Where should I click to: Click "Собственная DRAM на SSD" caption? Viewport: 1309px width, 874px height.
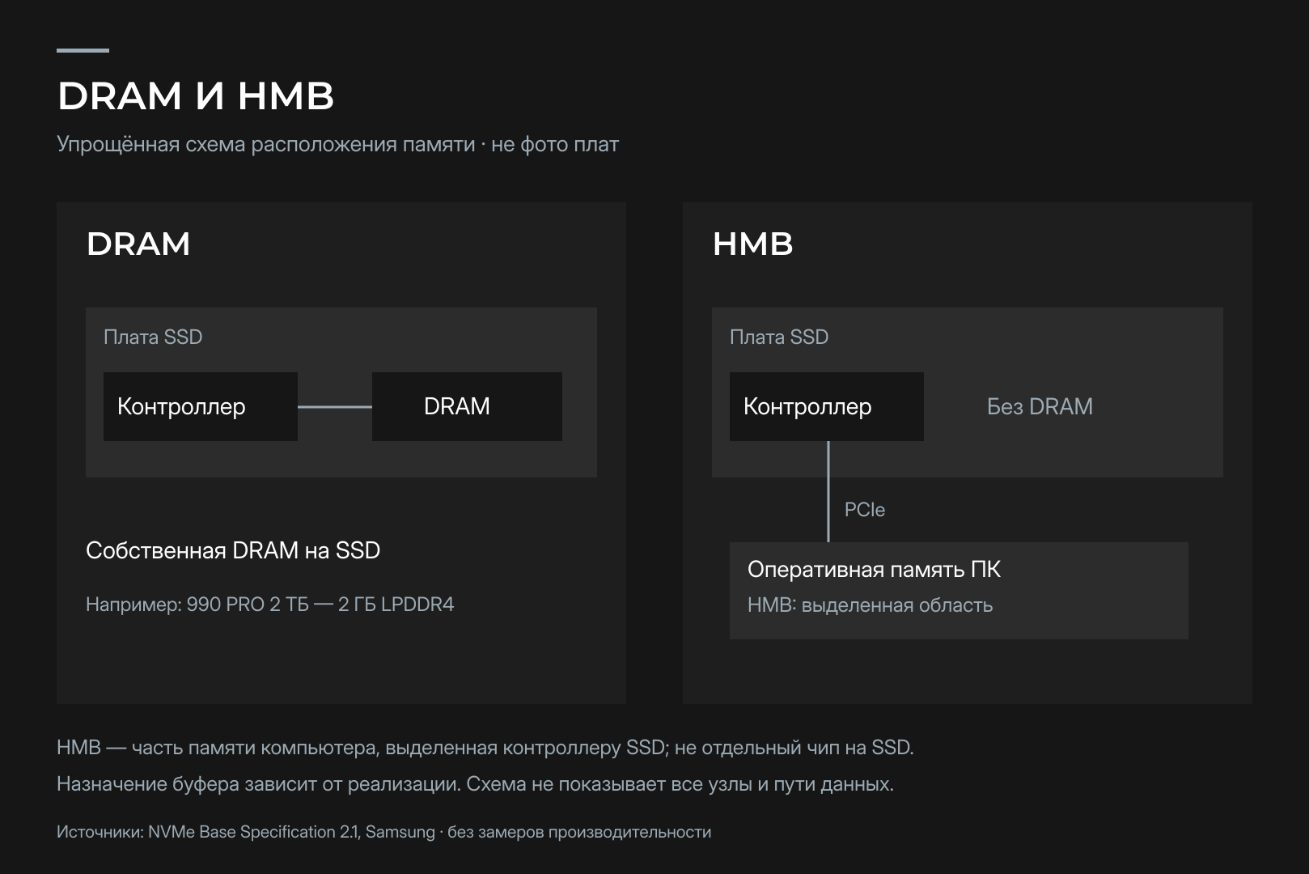(x=233, y=550)
